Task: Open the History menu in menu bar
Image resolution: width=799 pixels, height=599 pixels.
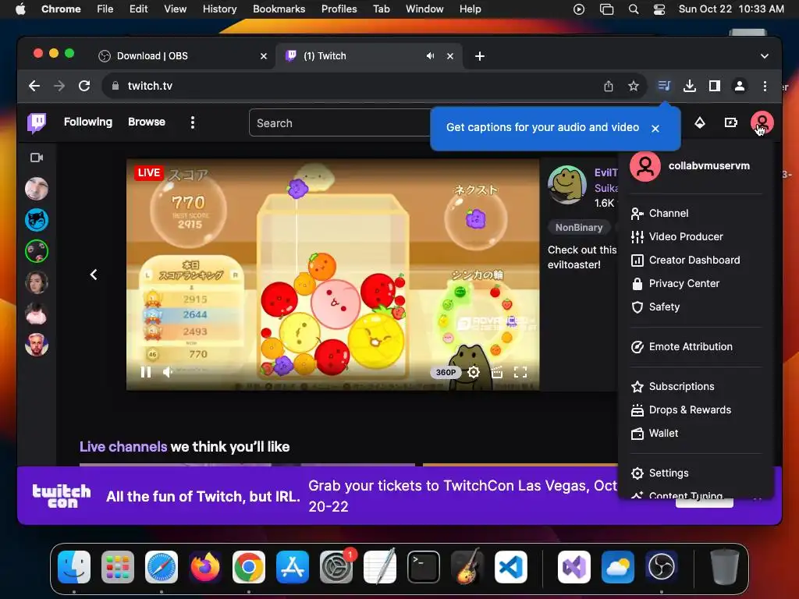Action: (x=219, y=9)
